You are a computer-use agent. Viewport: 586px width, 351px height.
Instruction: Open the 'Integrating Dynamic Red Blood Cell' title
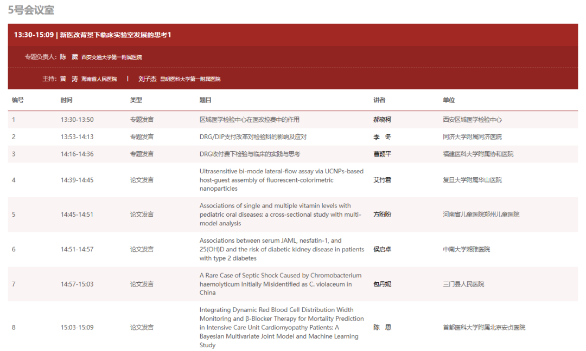[282, 328]
